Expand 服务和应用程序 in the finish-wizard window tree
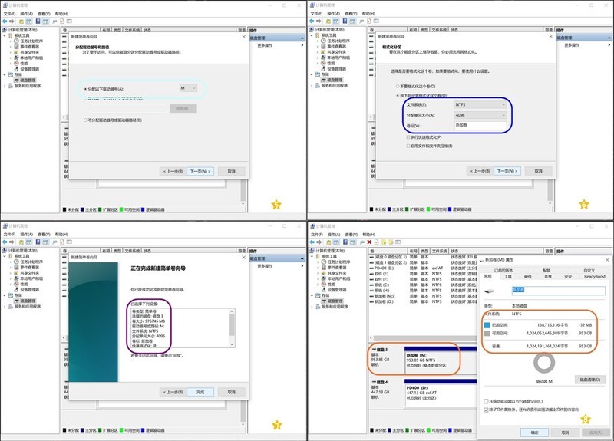Screen dimensions: 614x441 [x=5, y=306]
